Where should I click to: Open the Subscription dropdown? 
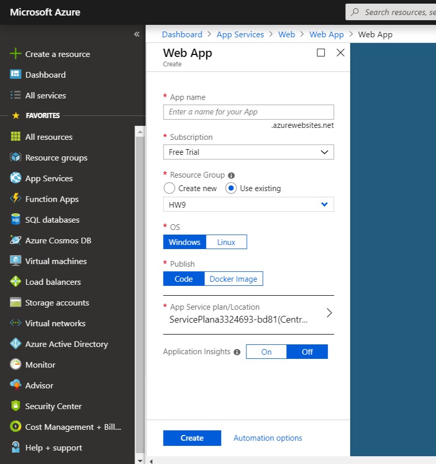pyautogui.click(x=249, y=152)
